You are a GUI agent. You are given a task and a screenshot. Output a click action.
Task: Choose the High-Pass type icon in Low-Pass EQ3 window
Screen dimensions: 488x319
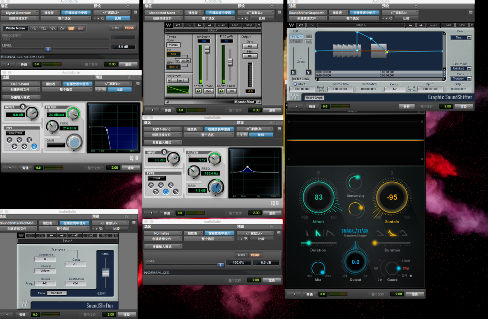[x=10, y=140]
